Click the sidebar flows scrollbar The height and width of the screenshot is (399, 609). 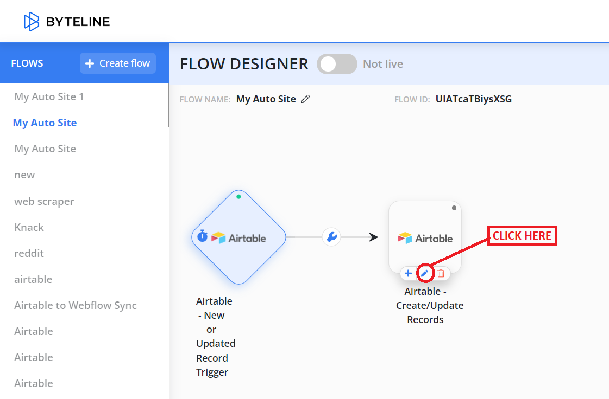(168, 105)
